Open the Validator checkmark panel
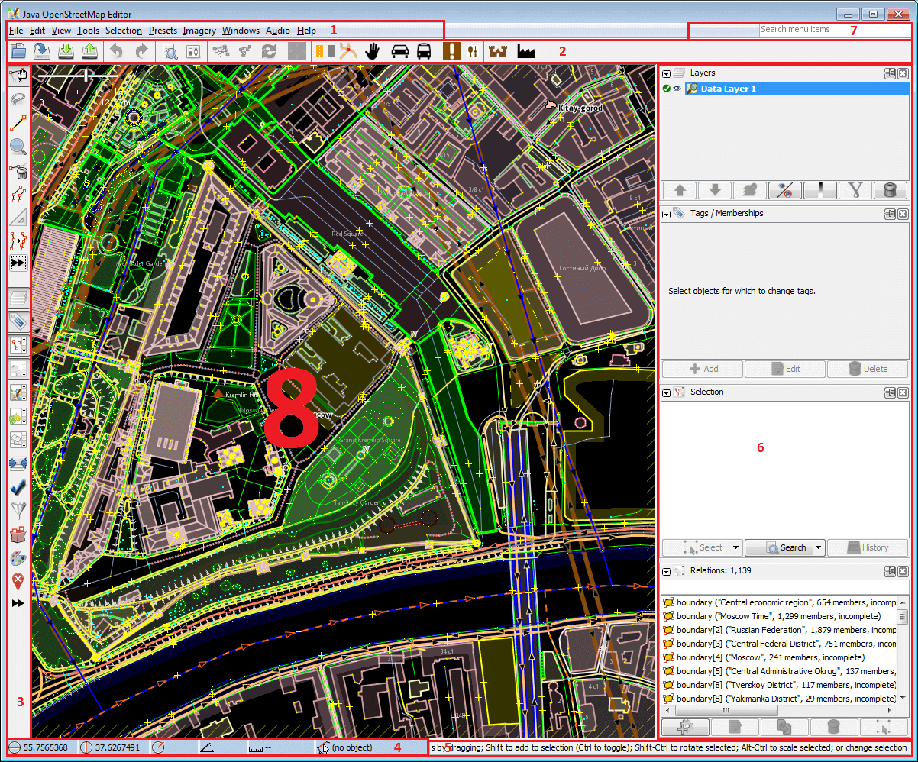The width and height of the screenshot is (918, 762). point(18,487)
